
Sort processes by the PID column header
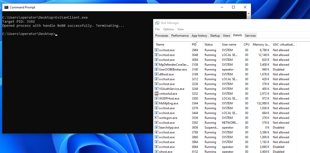[x=197, y=45]
